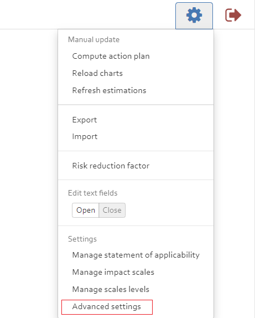The width and height of the screenshot is (255, 318).
Task: Click the blue gear settings icon
Action: coord(194,15)
